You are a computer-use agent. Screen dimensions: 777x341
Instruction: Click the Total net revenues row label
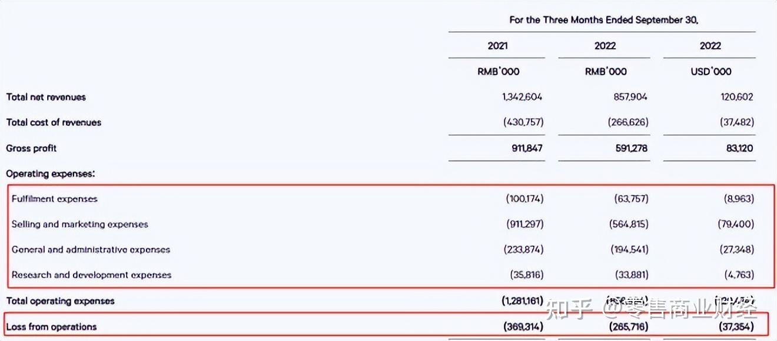pos(46,97)
